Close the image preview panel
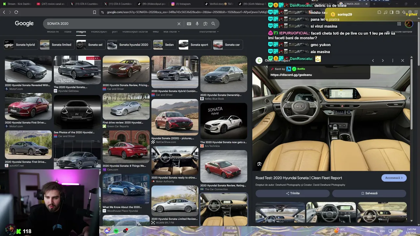This screenshot has height=236, width=420. coord(403,61)
